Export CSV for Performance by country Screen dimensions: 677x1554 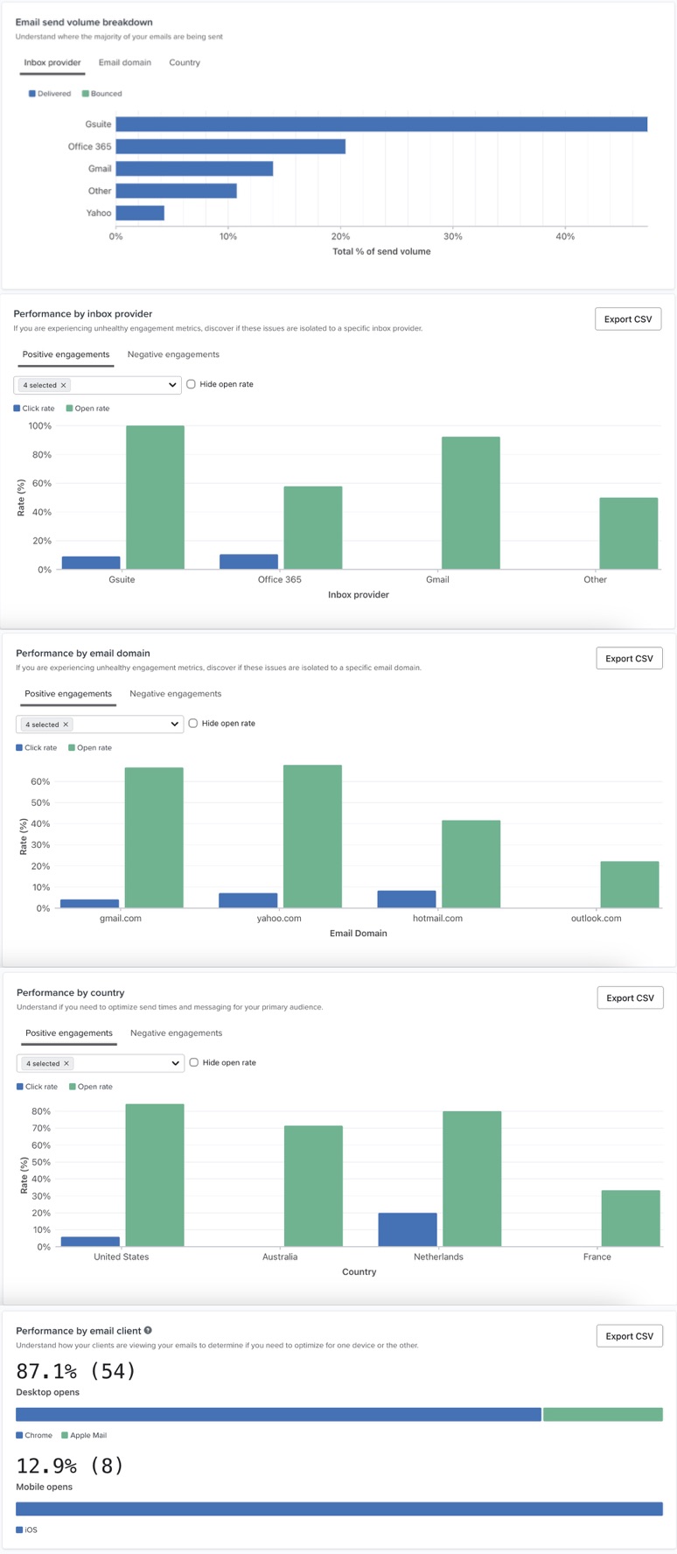[630, 997]
